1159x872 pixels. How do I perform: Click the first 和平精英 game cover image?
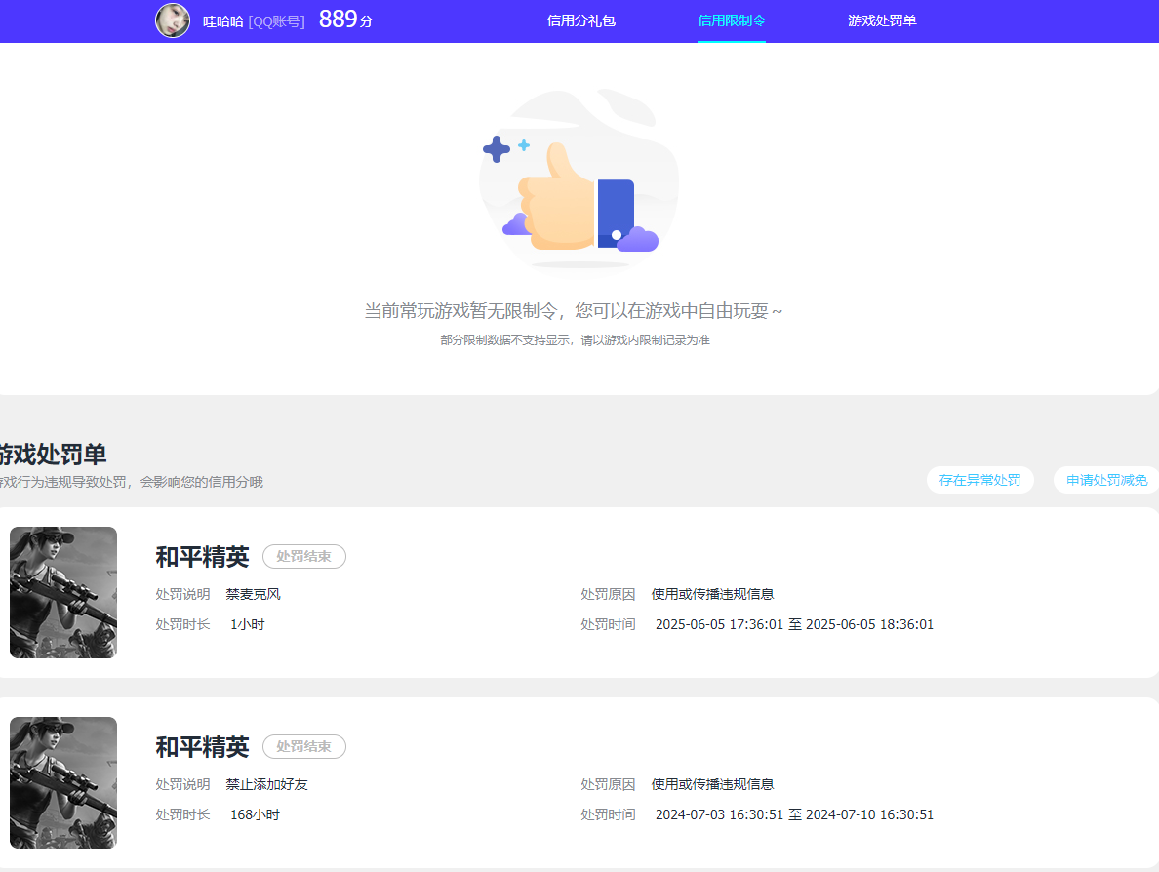(62, 592)
